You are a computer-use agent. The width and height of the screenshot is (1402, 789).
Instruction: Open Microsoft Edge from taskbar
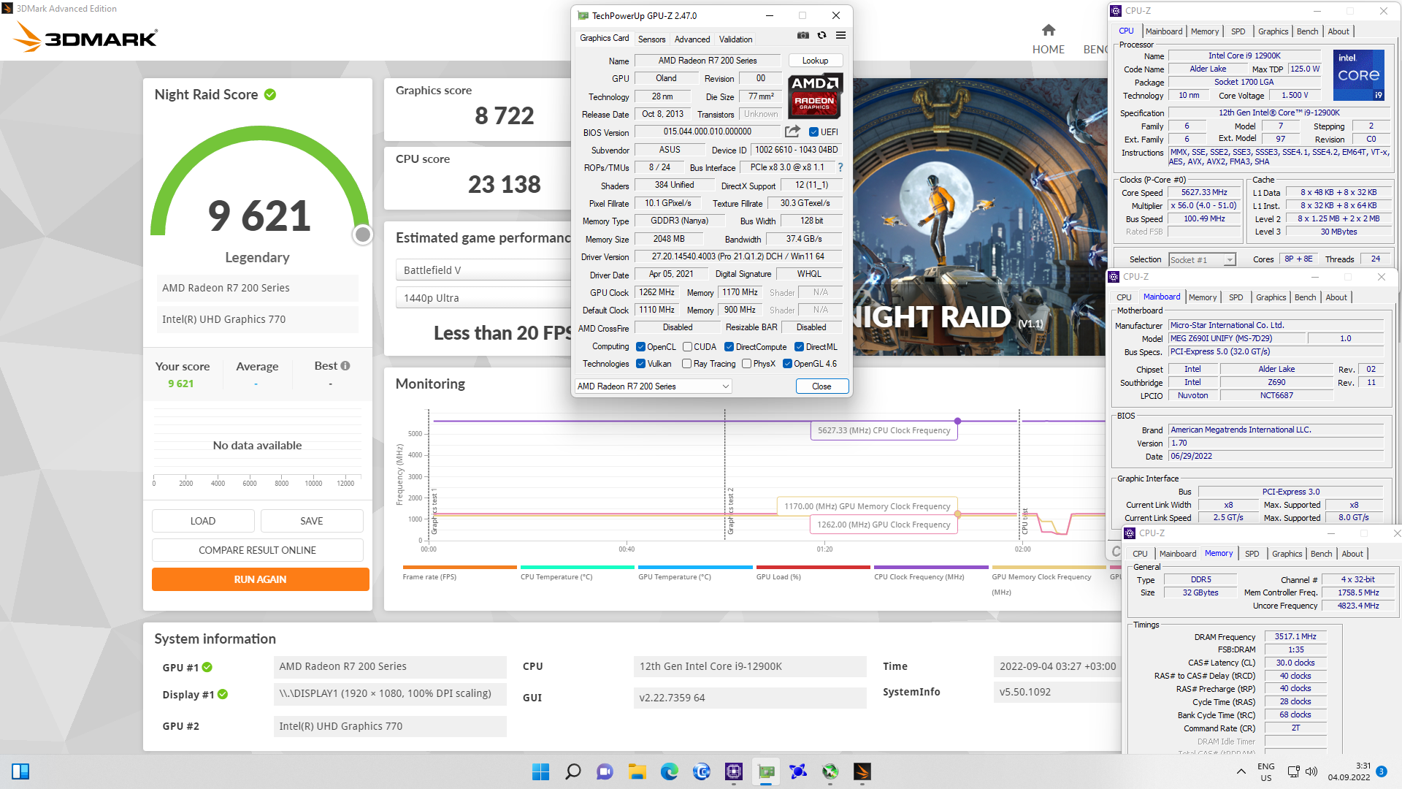click(670, 771)
